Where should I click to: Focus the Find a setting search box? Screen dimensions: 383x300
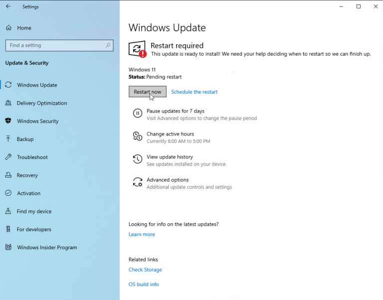tap(55, 45)
